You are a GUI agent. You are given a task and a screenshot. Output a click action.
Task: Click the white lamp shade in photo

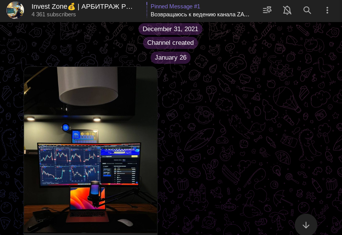(87, 86)
